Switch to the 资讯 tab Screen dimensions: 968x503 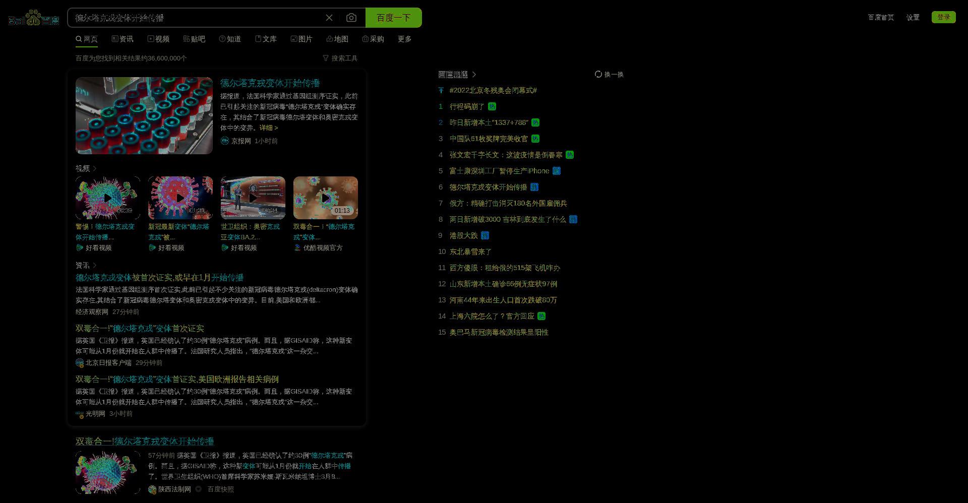(123, 39)
